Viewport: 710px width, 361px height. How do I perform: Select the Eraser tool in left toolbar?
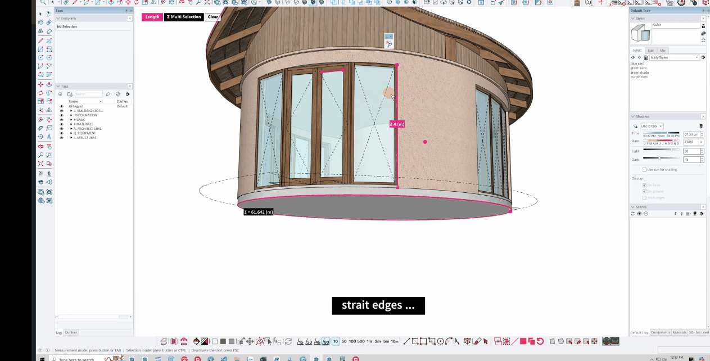(x=49, y=31)
